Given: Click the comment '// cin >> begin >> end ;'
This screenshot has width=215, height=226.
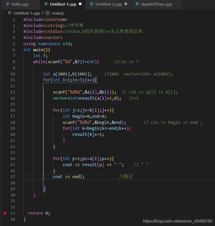Looking at the screenshot, I should pyautogui.click(x=173, y=123).
